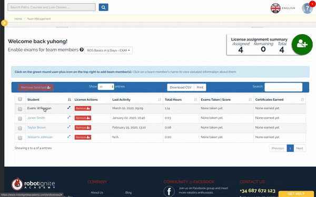Image resolution: width=316 pixels, height=197 pixels.
Task: Click the Showing 1 to 4 of 4 entries text
Action: pos(33,148)
